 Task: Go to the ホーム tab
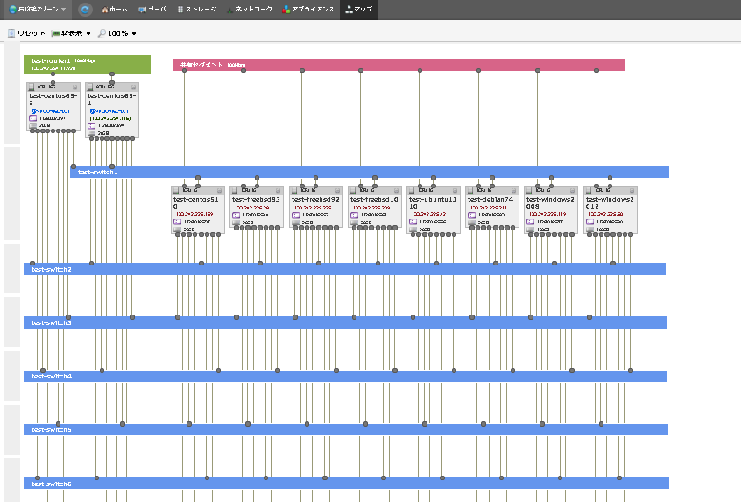(x=115, y=10)
